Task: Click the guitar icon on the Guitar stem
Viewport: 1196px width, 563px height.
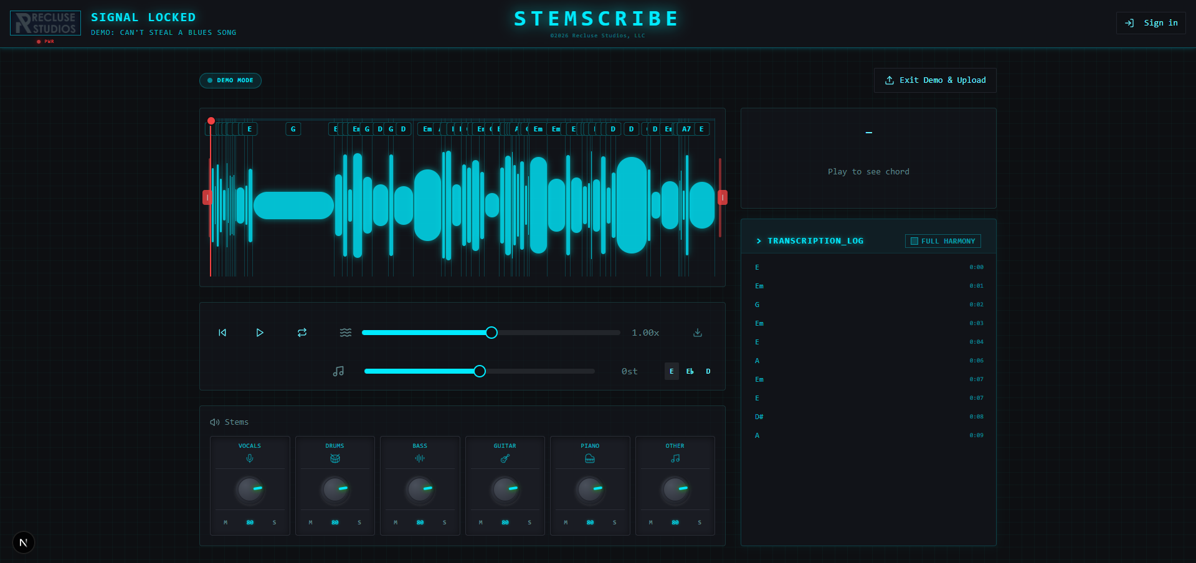Action: pyautogui.click(x=505, y=458)
